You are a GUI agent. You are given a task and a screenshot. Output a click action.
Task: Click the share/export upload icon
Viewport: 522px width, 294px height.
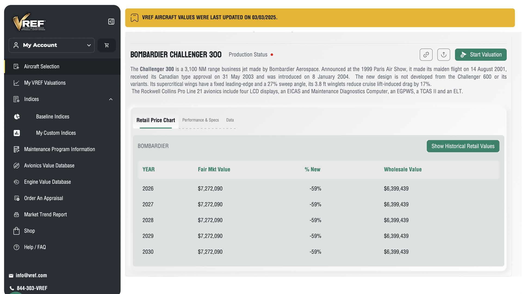click(x=444, y=54)
